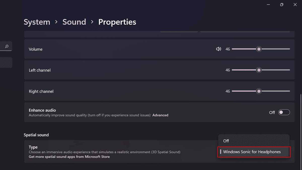Navigate to Sound breadcrumb
Viewport: 302px width, 170px height.
(74, 22)
